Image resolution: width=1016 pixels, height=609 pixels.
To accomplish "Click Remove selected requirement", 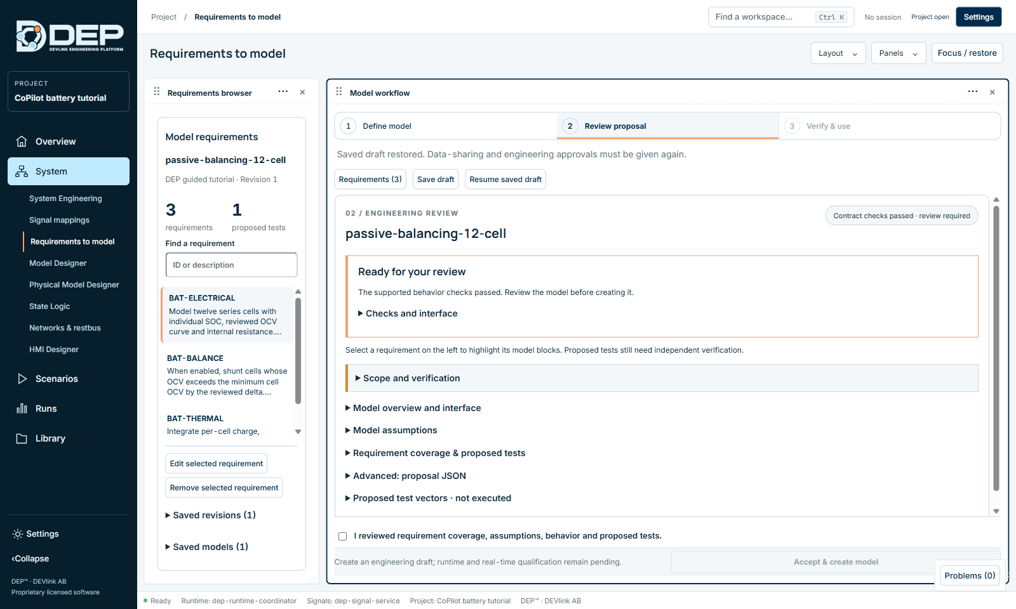I will point(224,488).
